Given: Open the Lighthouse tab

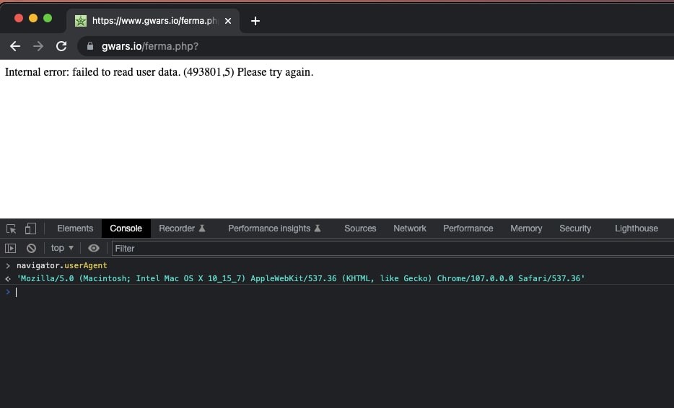Looking at the screenshot, I should tap(636, 229).
